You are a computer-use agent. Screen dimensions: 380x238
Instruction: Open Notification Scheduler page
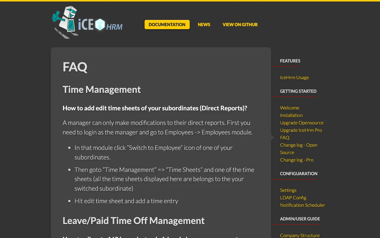coord(303,205)
